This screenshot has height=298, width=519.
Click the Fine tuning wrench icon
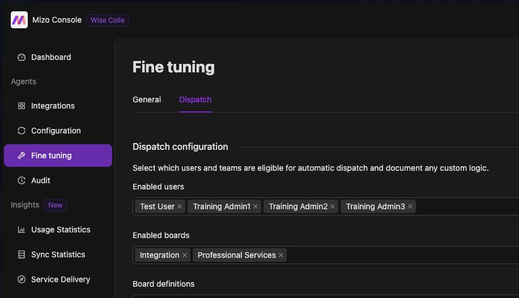pos(22,156)
